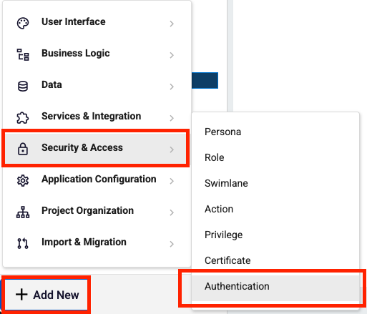Screen dimensions: 367x314
Task: Click the puzzle piece icon for Services & Integration
Action: click(x=23, y=117)
